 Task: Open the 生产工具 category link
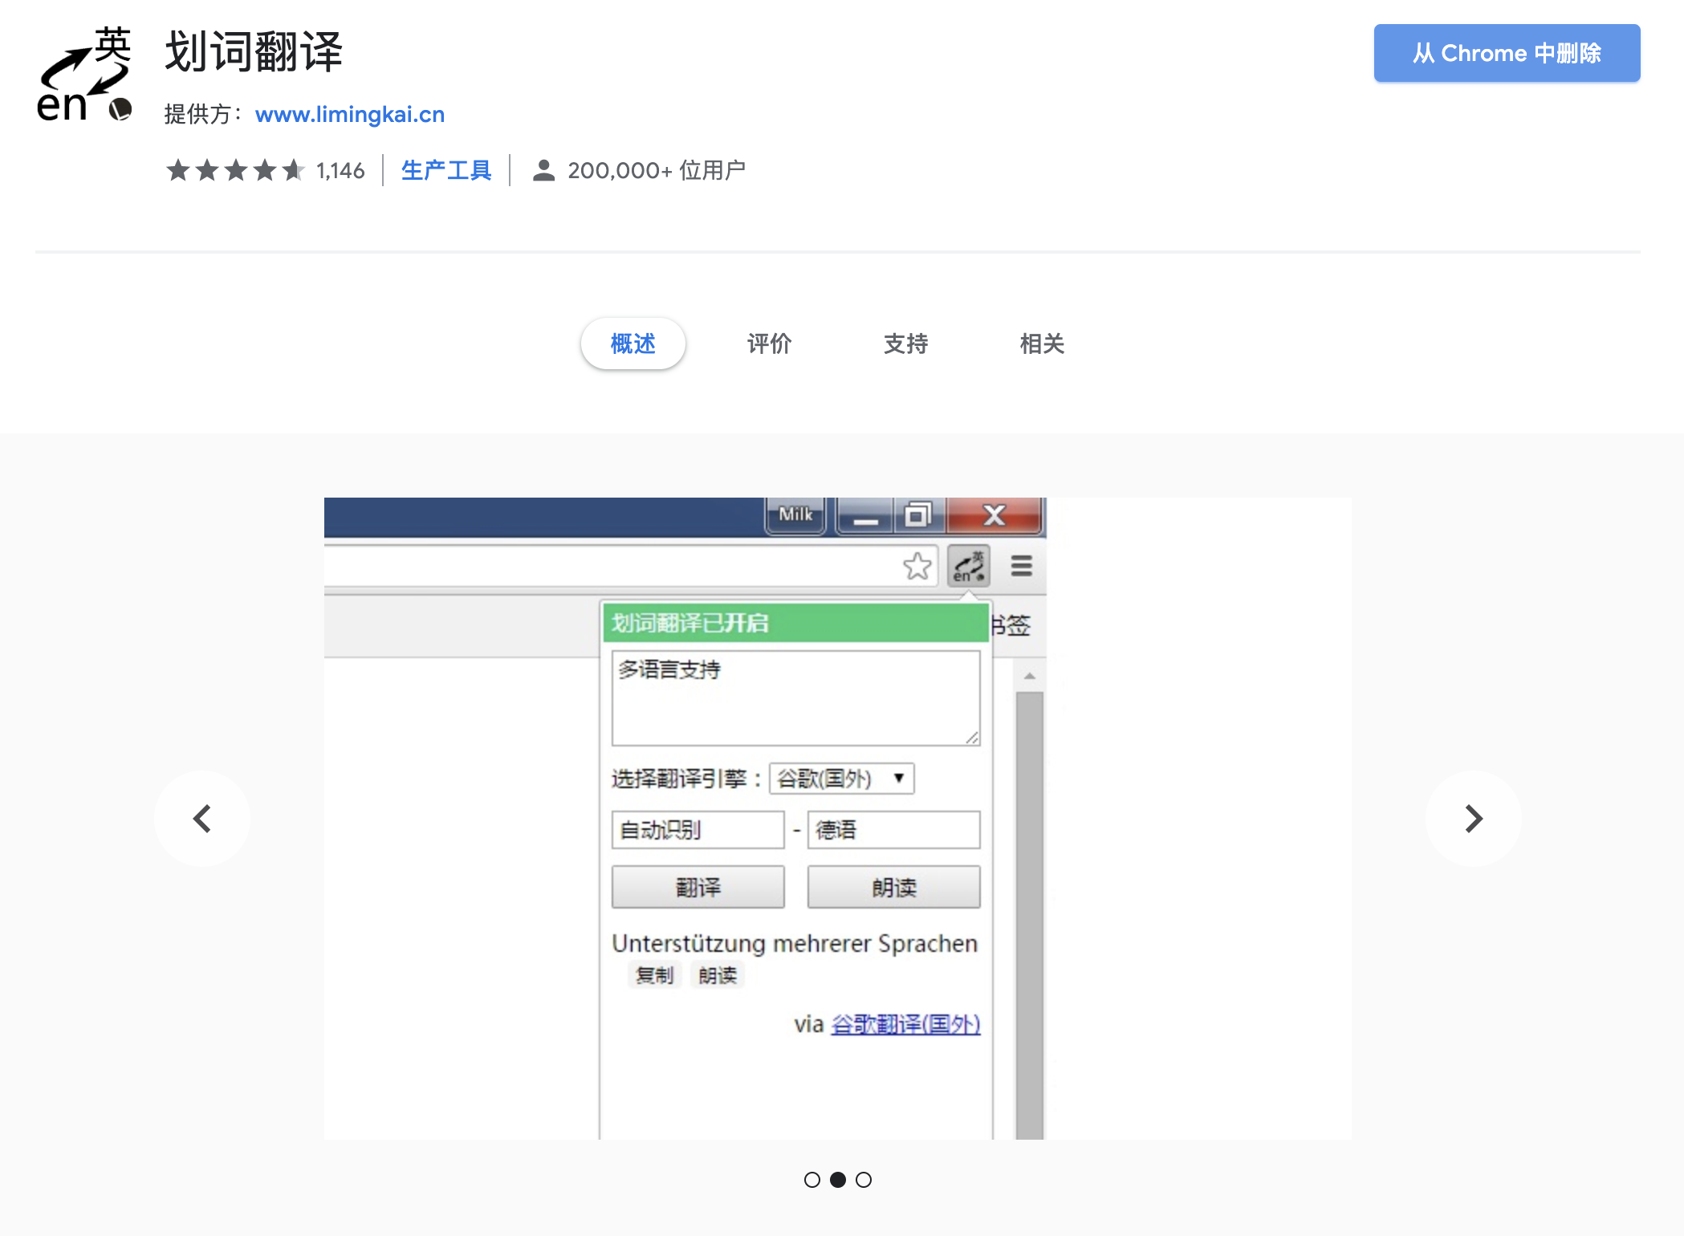pyautogui.click(x=446, y=170)
